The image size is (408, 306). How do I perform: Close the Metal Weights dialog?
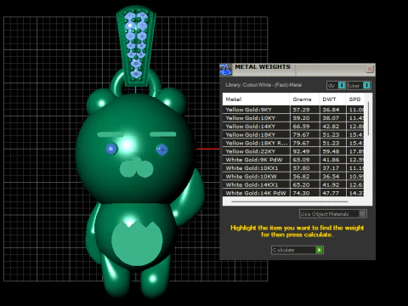(x=370, y=69)
